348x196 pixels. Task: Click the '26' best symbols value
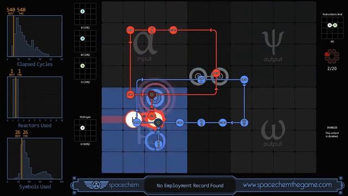click(17, 132)
